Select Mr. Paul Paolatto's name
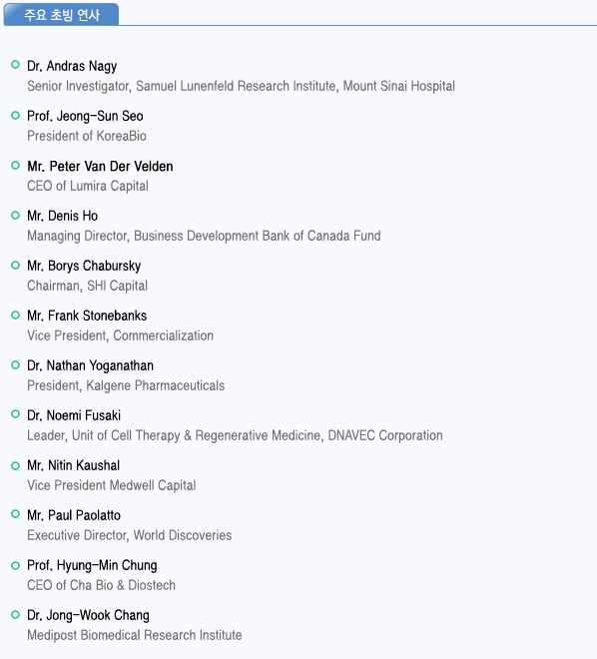The image size is (597, 659). point(74,515)
